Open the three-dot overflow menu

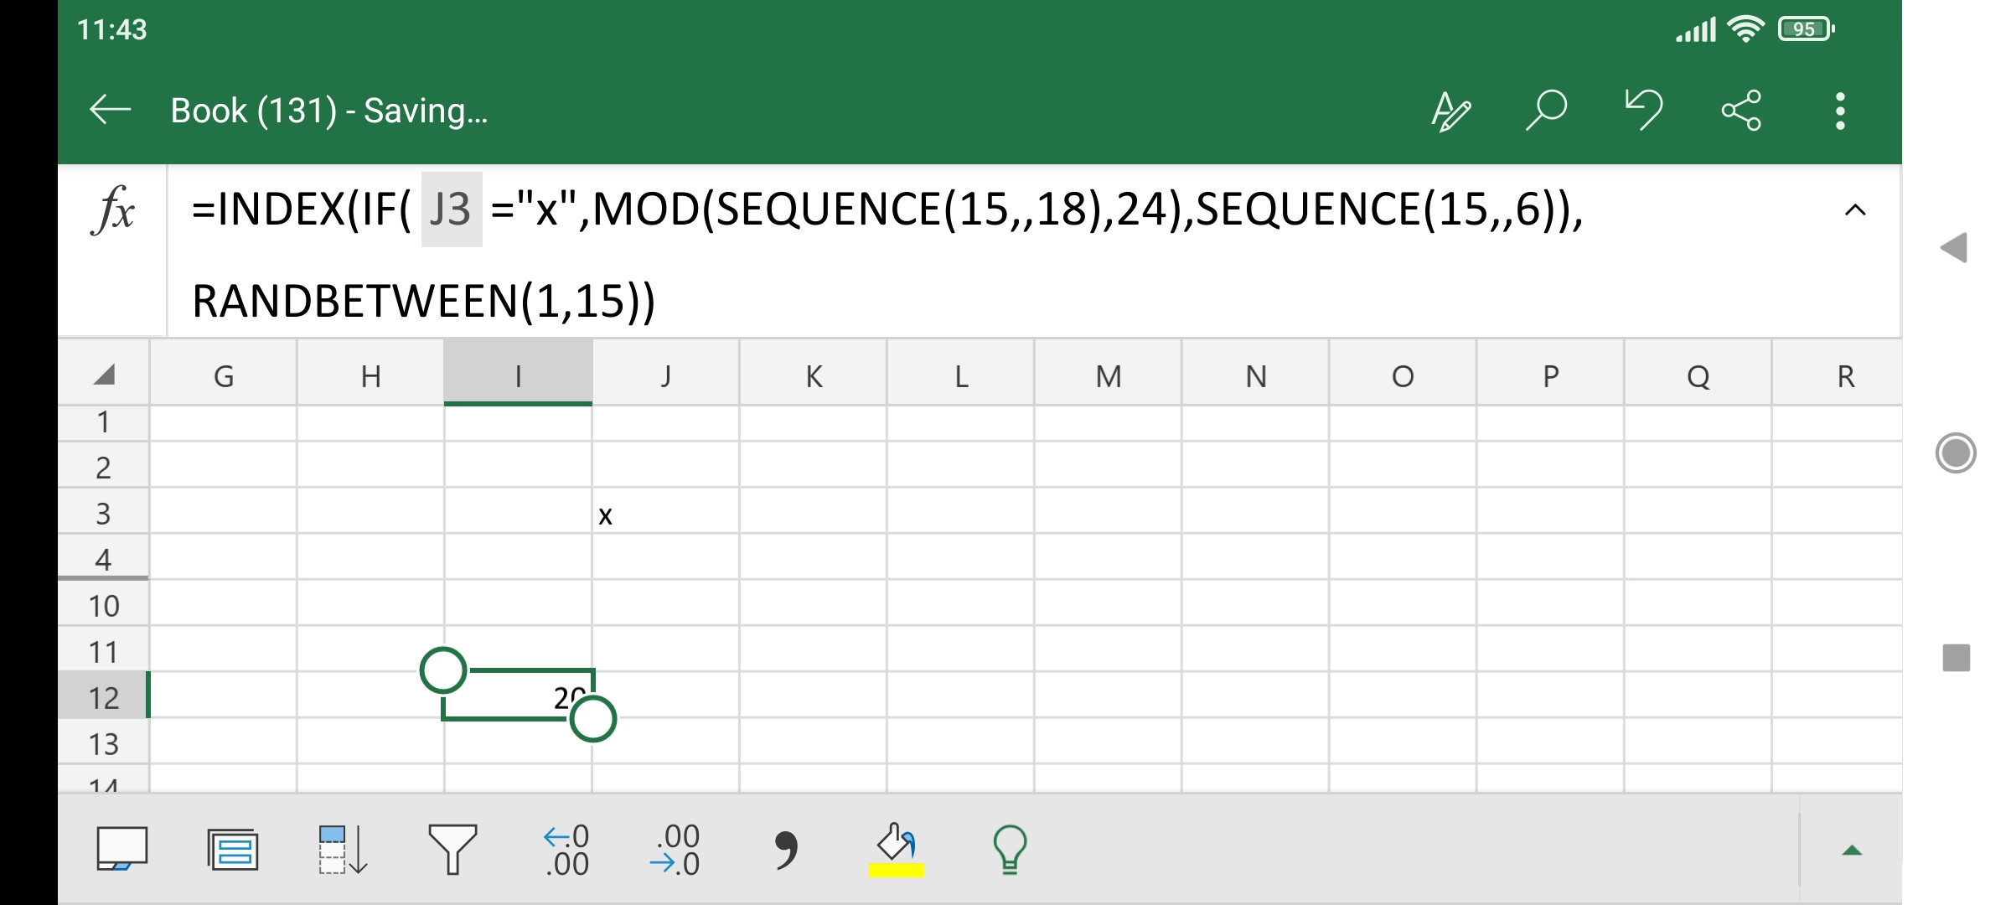pyautogui.click(x=1839, y=111)
